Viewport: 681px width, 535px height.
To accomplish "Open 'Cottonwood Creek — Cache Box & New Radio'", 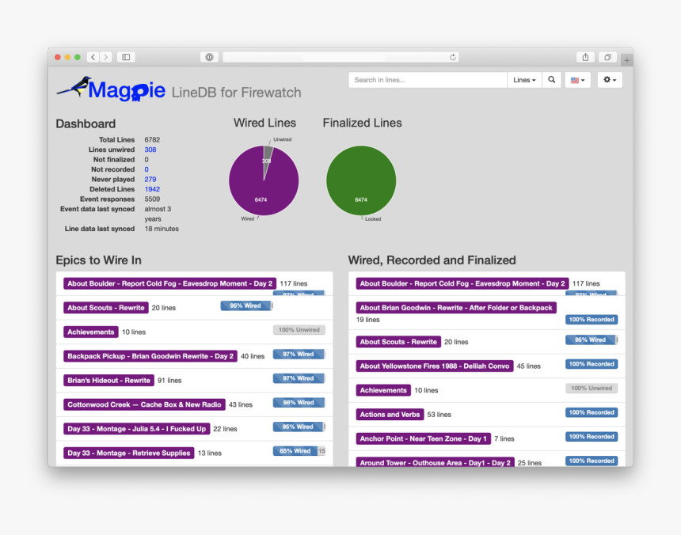I will point(144,404).
